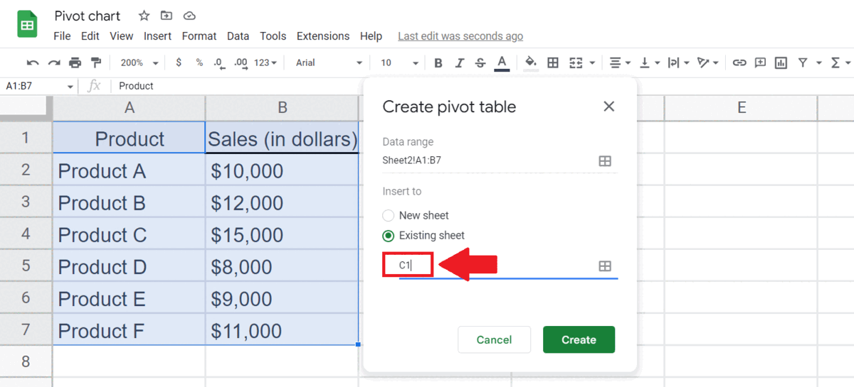Open the fill color picker
This screenshot has width=854, height=387.
(531, 62)
